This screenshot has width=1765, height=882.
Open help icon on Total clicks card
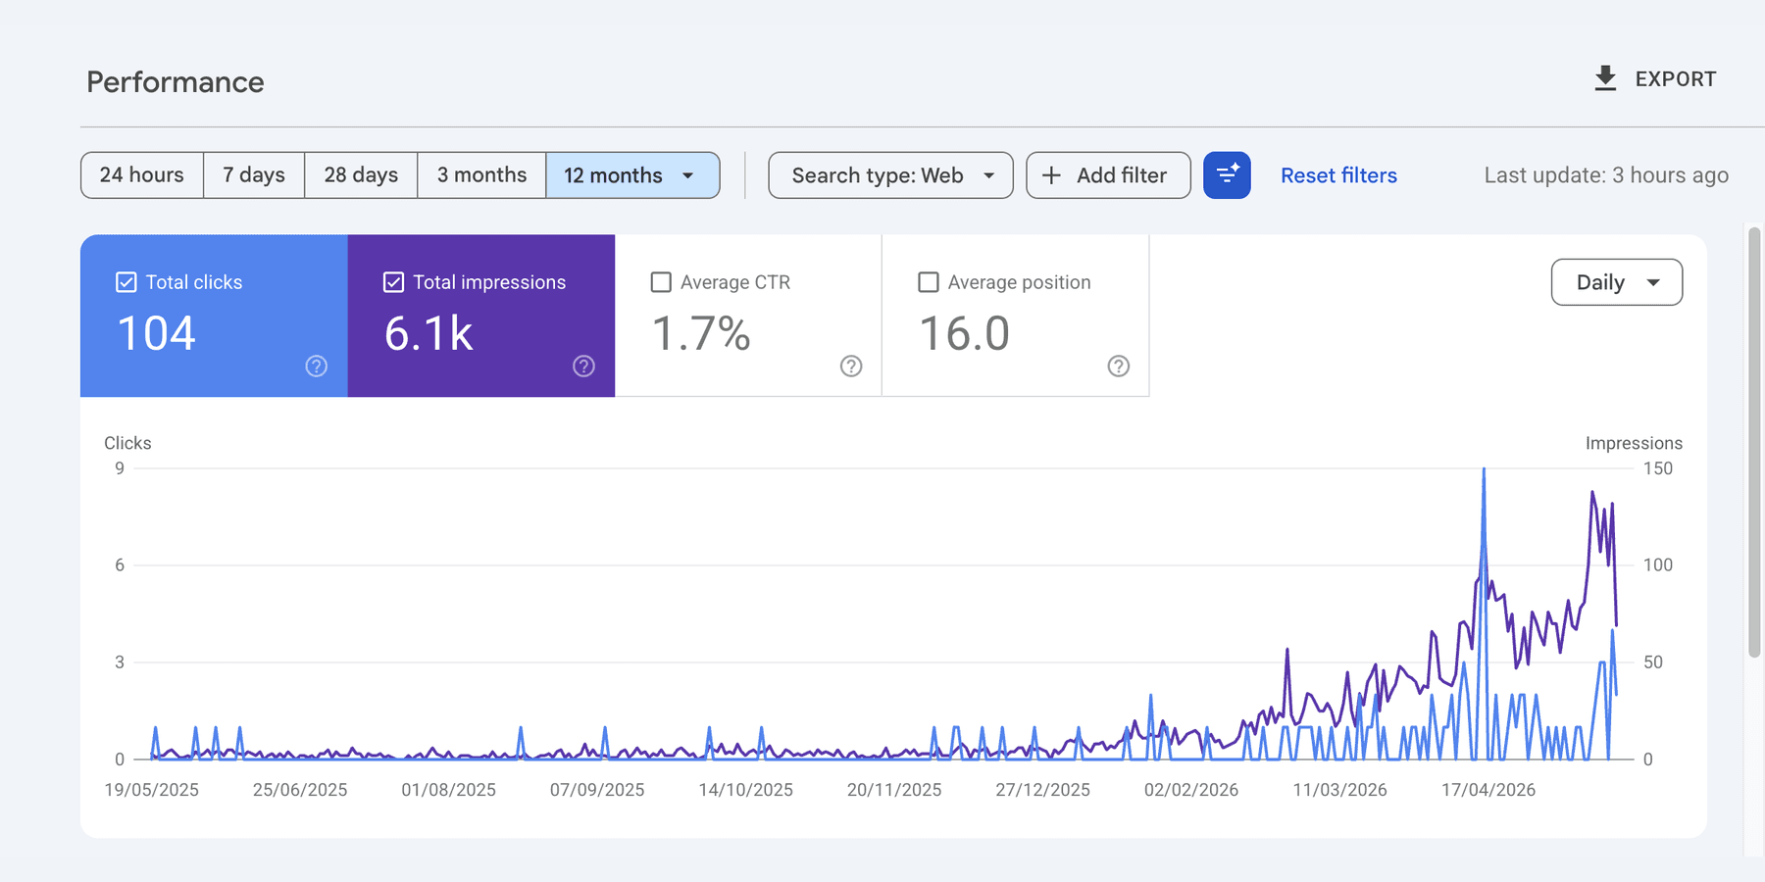316,367
